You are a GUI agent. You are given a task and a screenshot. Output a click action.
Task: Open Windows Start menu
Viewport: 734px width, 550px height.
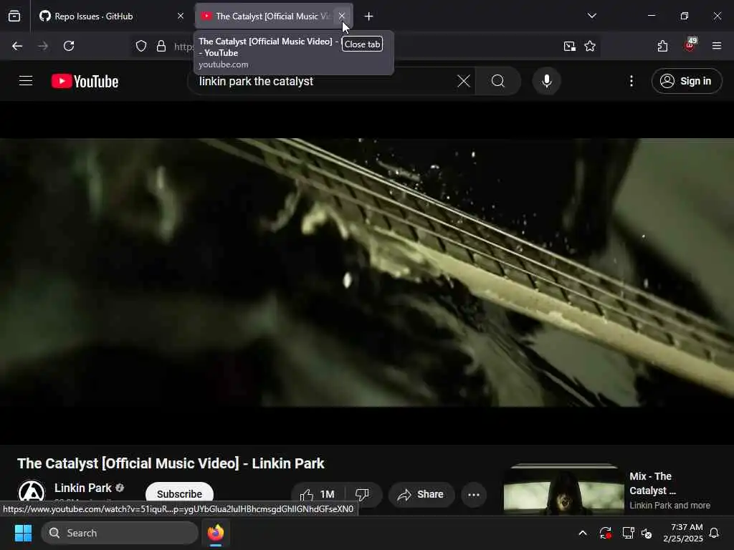pyautogui.click(x=23, y=533)
